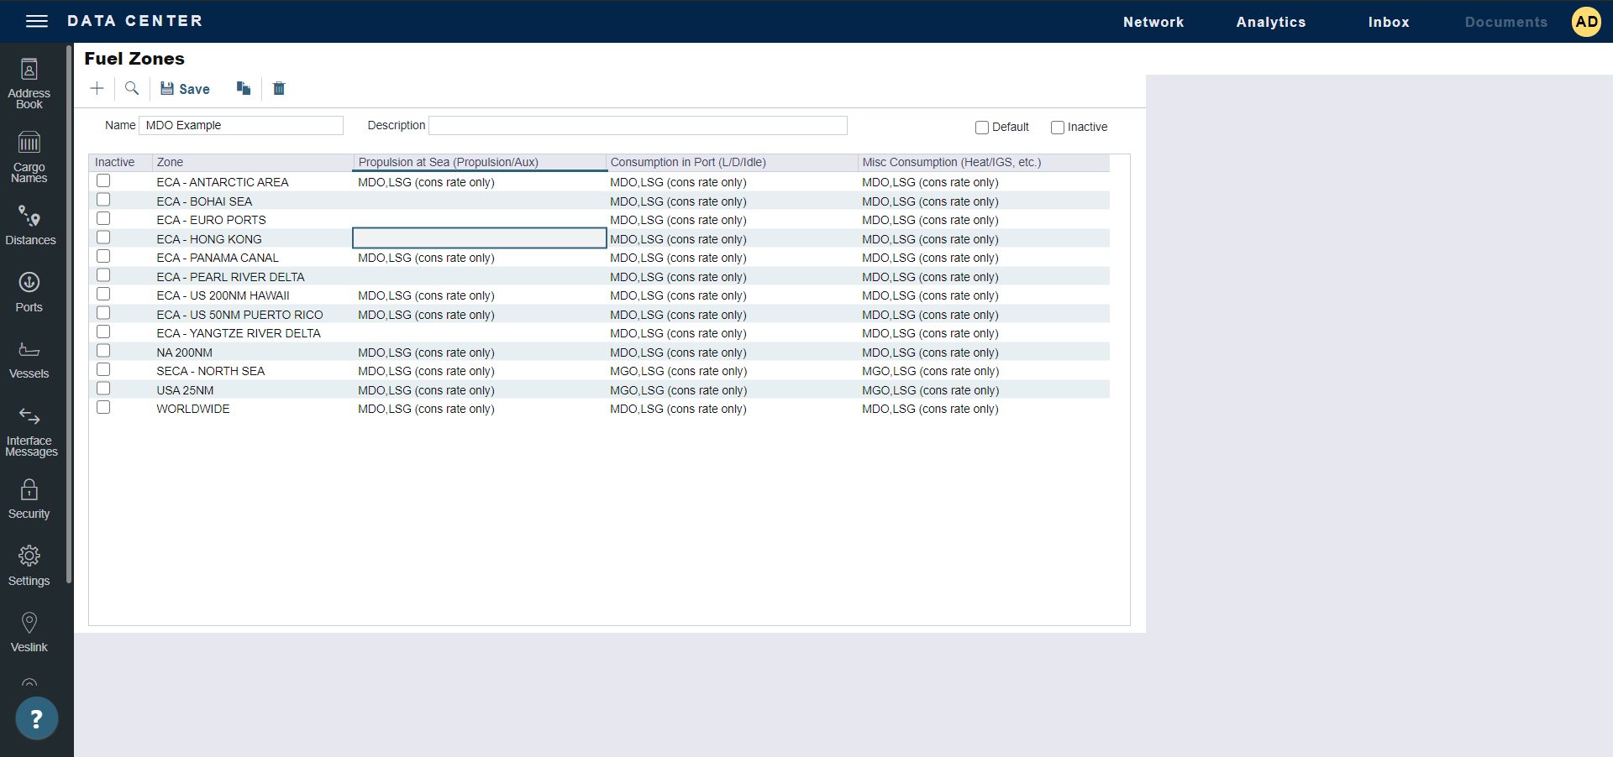This screenshot has height=757, width=1613.
Task: Open the Vessels sidebar section
Action: [29, 359]
